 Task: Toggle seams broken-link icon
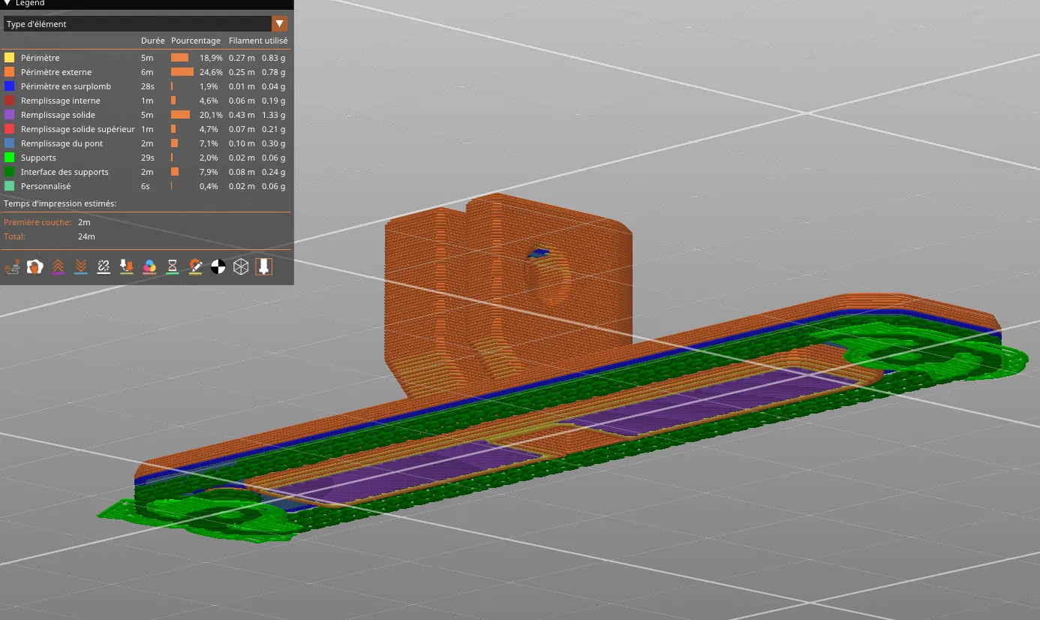[104, 266]
